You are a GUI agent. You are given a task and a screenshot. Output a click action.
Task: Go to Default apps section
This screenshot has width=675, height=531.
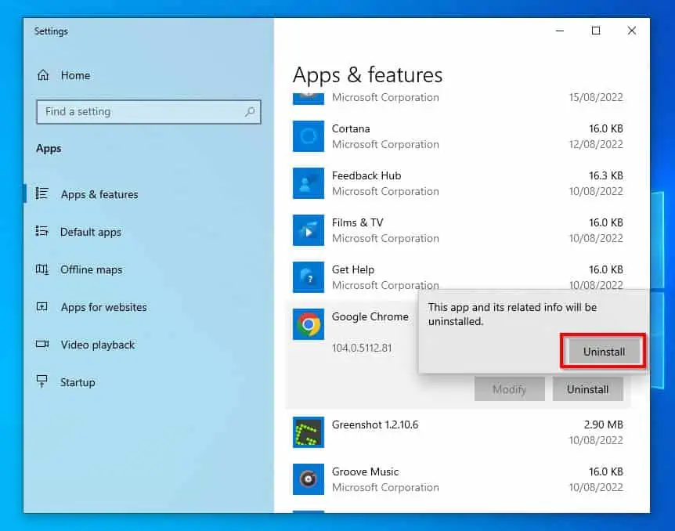coord(91,232)
